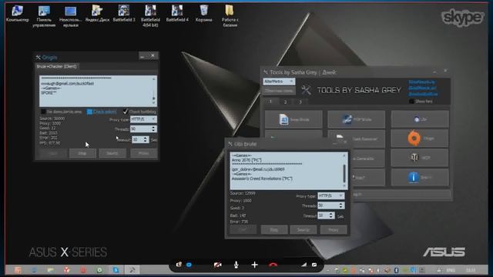Increase Timeout value in Origin window

(146, 138)
